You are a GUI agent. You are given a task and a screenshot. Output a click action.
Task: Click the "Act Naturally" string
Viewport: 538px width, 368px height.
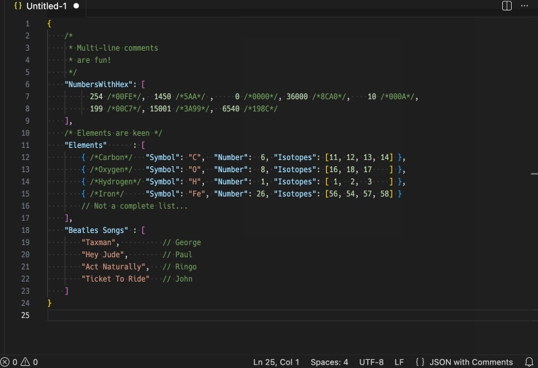click(x=113, y=267)
